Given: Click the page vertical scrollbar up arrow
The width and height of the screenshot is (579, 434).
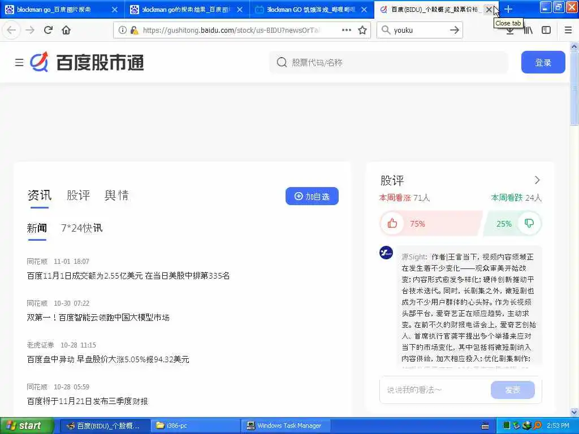Looking at the screenshot, I should point(574,46).
